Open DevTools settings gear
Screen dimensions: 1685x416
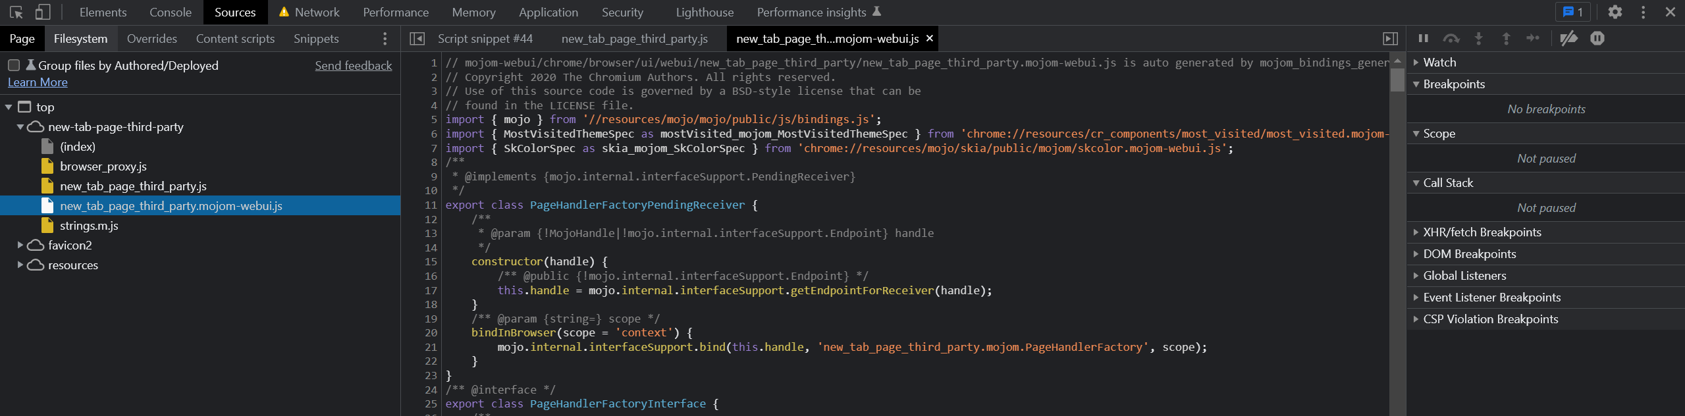click(x=1615, y=13)
